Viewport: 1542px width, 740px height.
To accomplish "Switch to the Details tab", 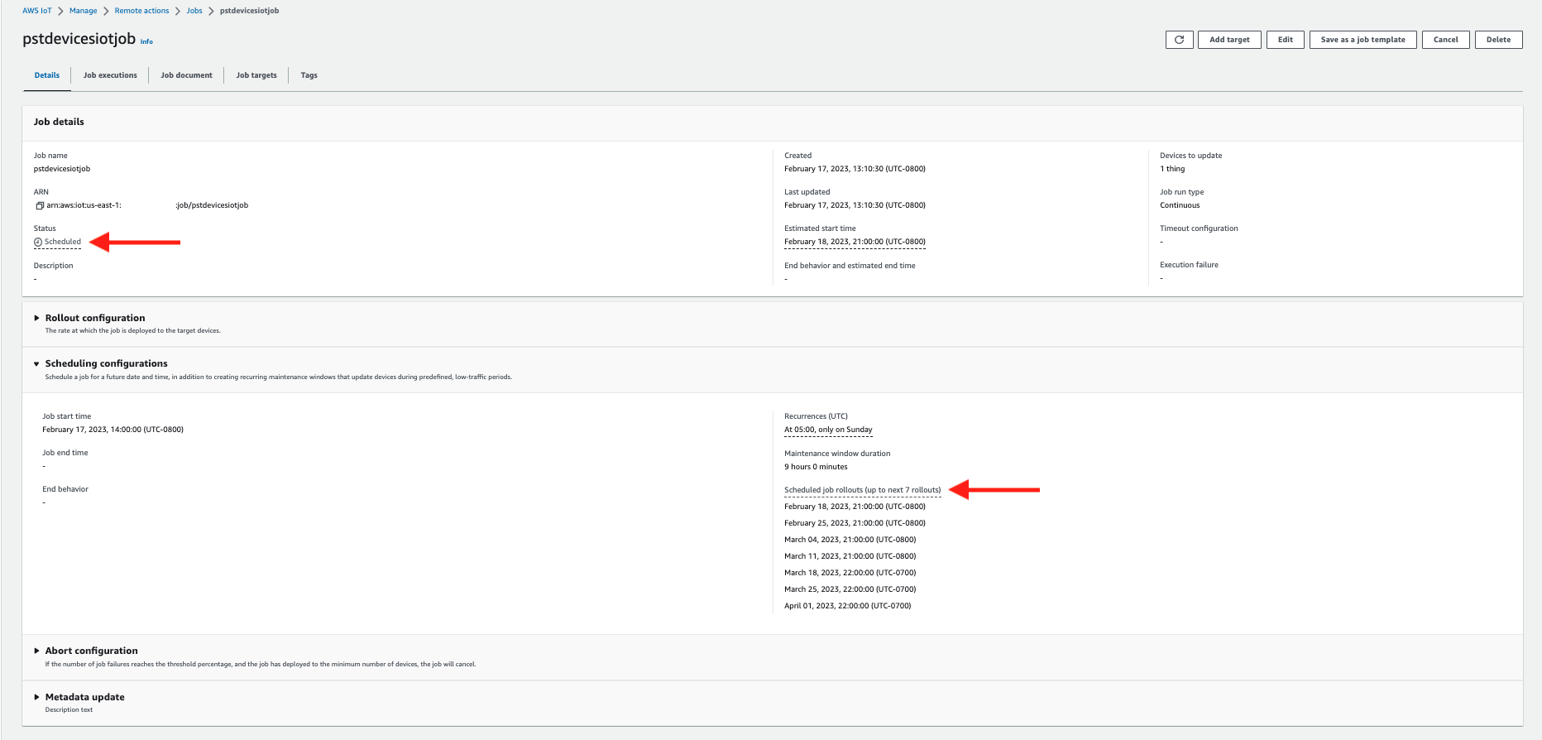I will [47, 75].
